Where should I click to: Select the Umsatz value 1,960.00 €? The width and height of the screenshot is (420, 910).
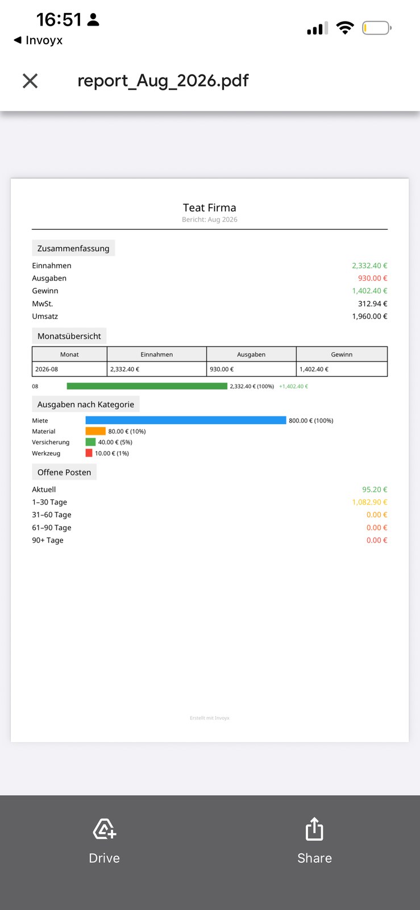(369, 316)
